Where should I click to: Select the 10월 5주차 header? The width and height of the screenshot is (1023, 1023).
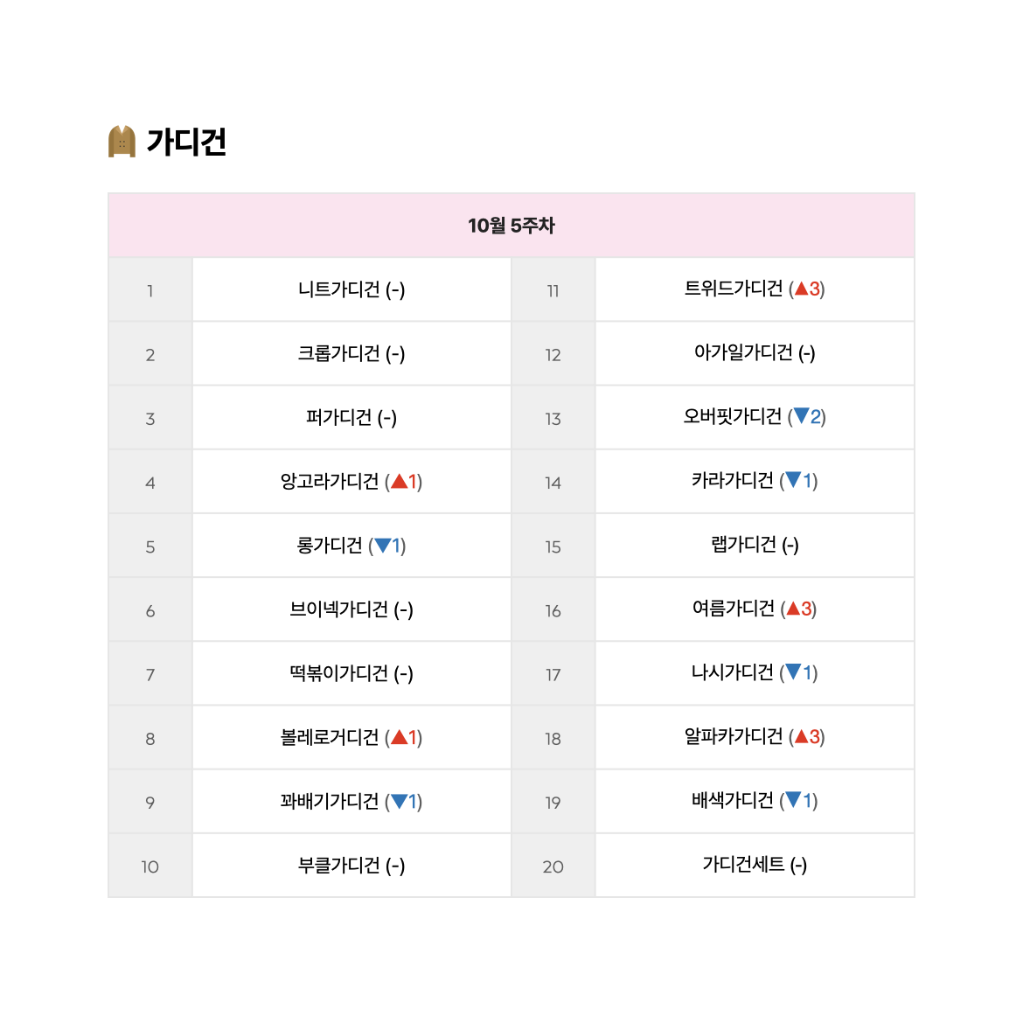(x=511, y=225)
